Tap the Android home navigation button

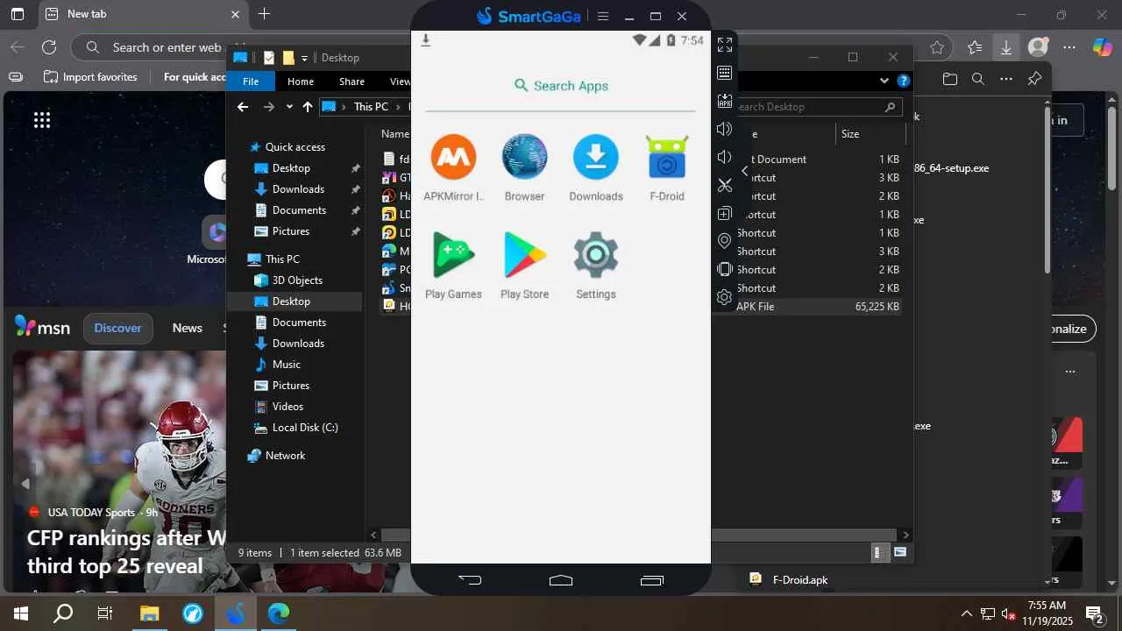(561, 579)
